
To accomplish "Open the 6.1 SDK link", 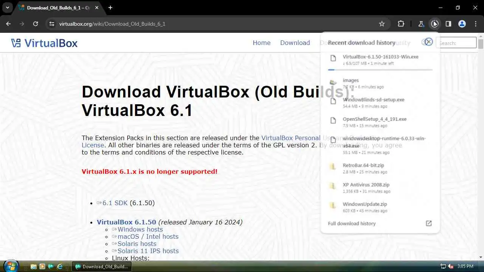I will (x=115, y=203).
